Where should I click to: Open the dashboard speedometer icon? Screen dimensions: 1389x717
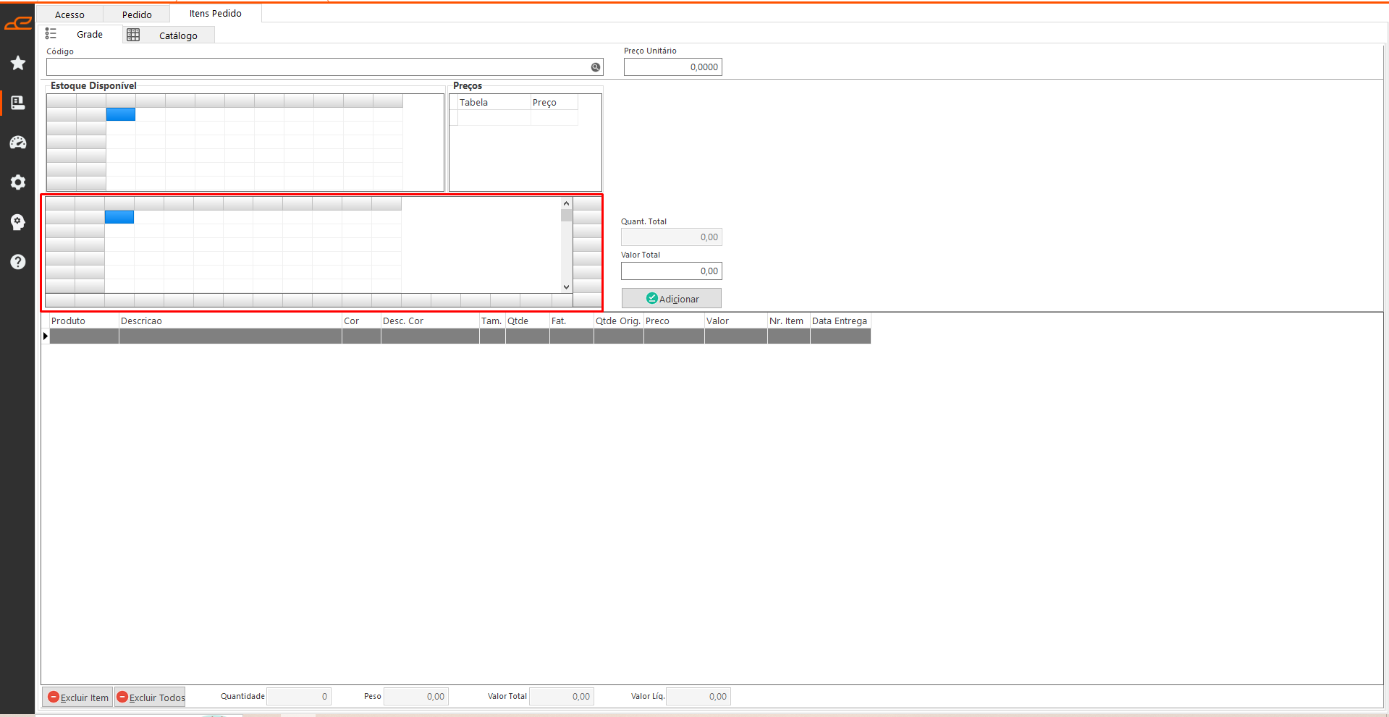click(x=18, y=143)
